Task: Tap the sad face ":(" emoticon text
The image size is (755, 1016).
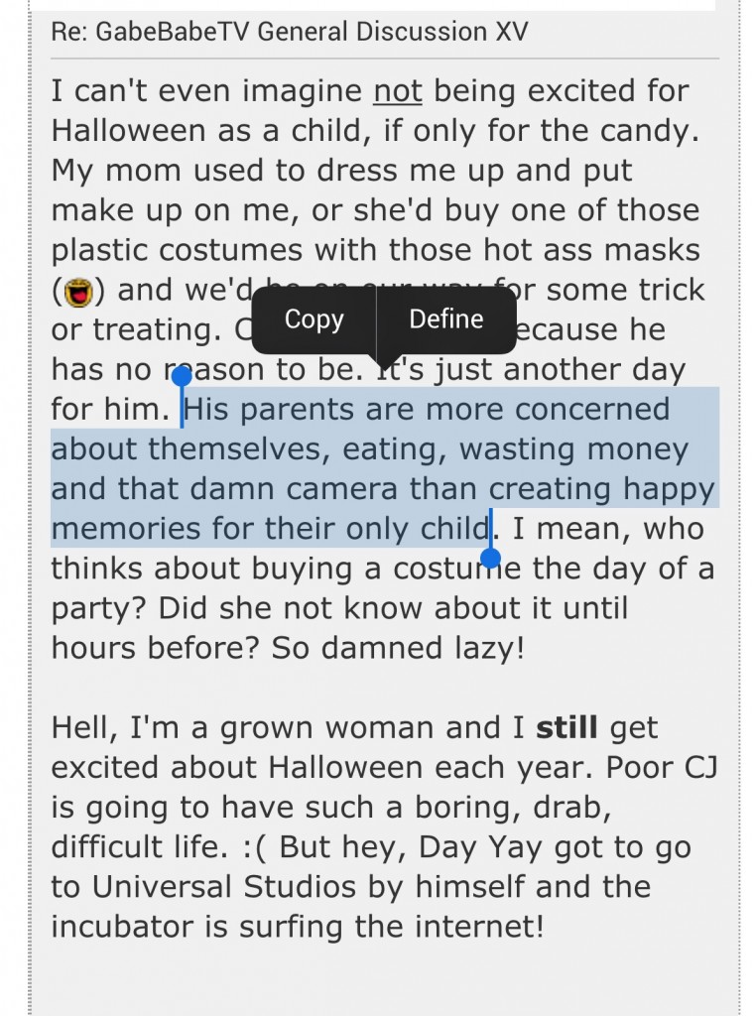Action: click(253, 847)
